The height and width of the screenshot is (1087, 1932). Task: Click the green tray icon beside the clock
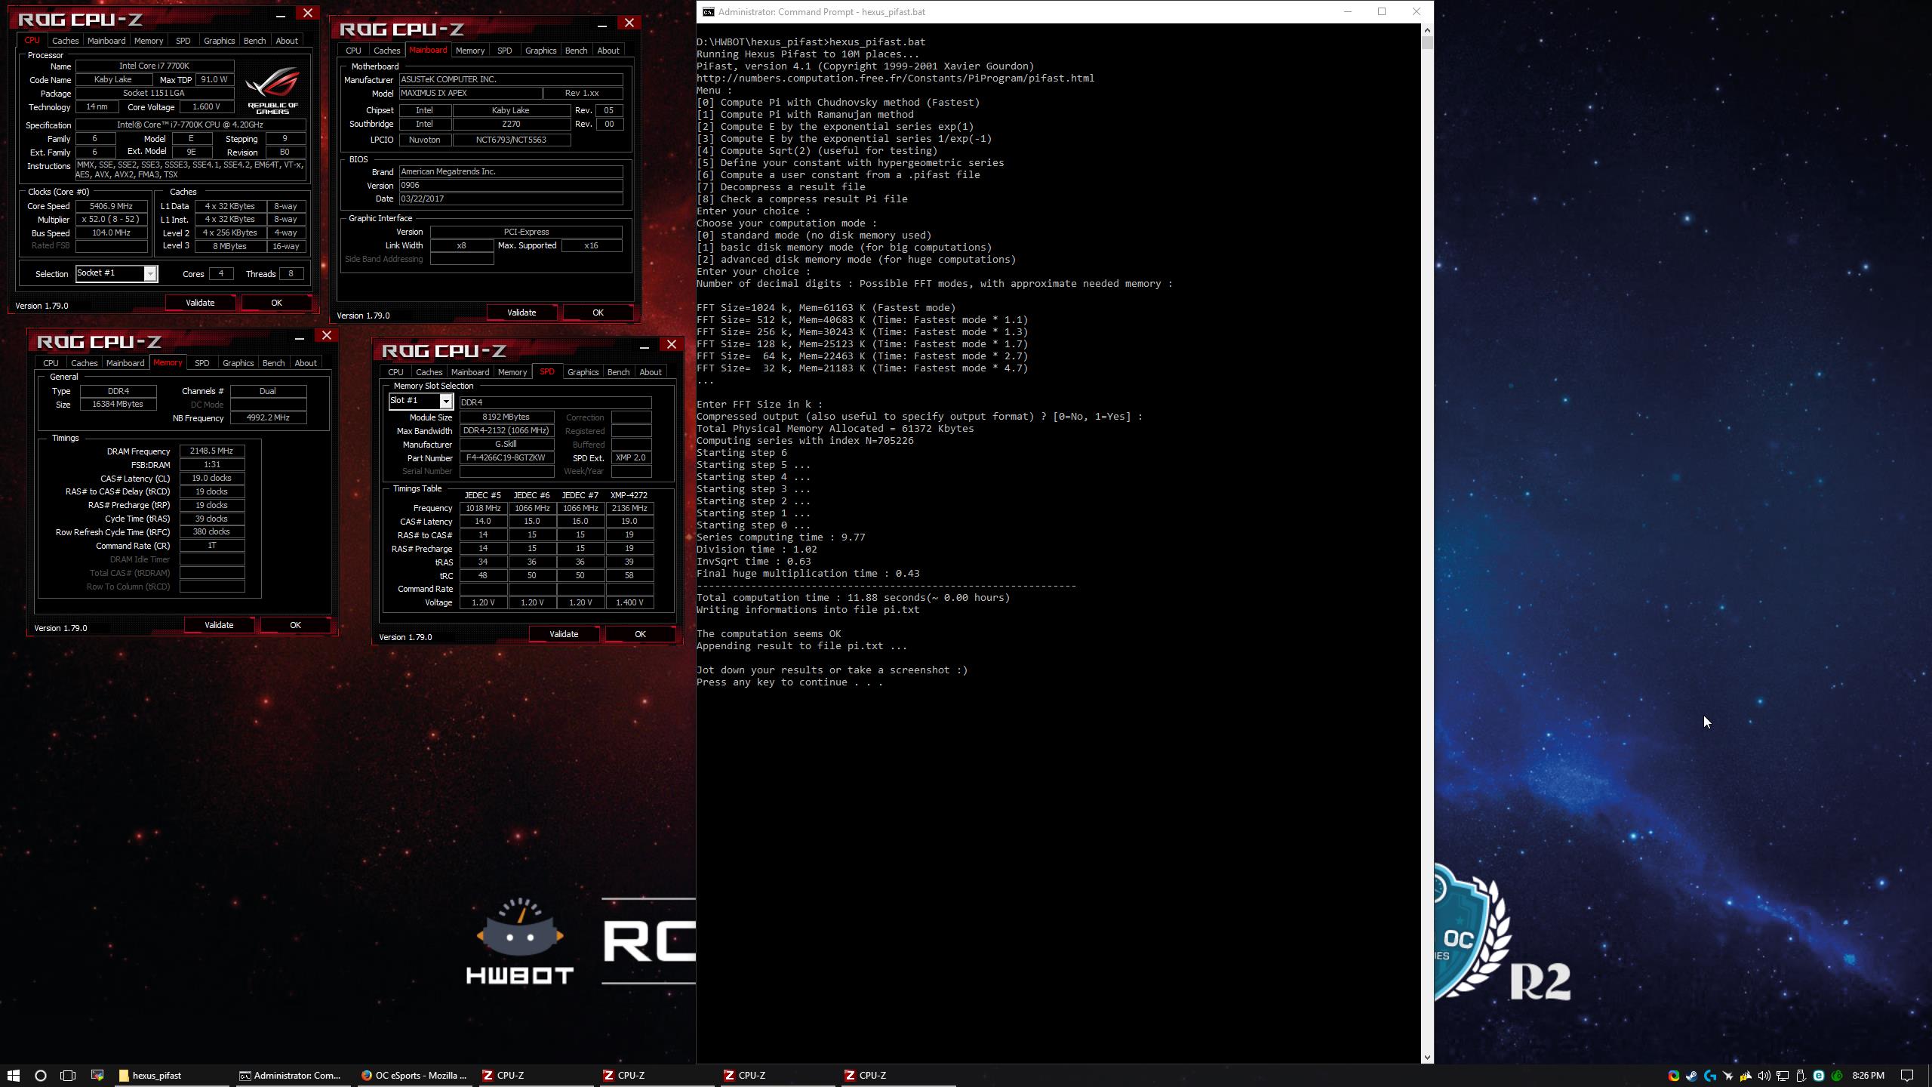[x=1837, y=1076]
